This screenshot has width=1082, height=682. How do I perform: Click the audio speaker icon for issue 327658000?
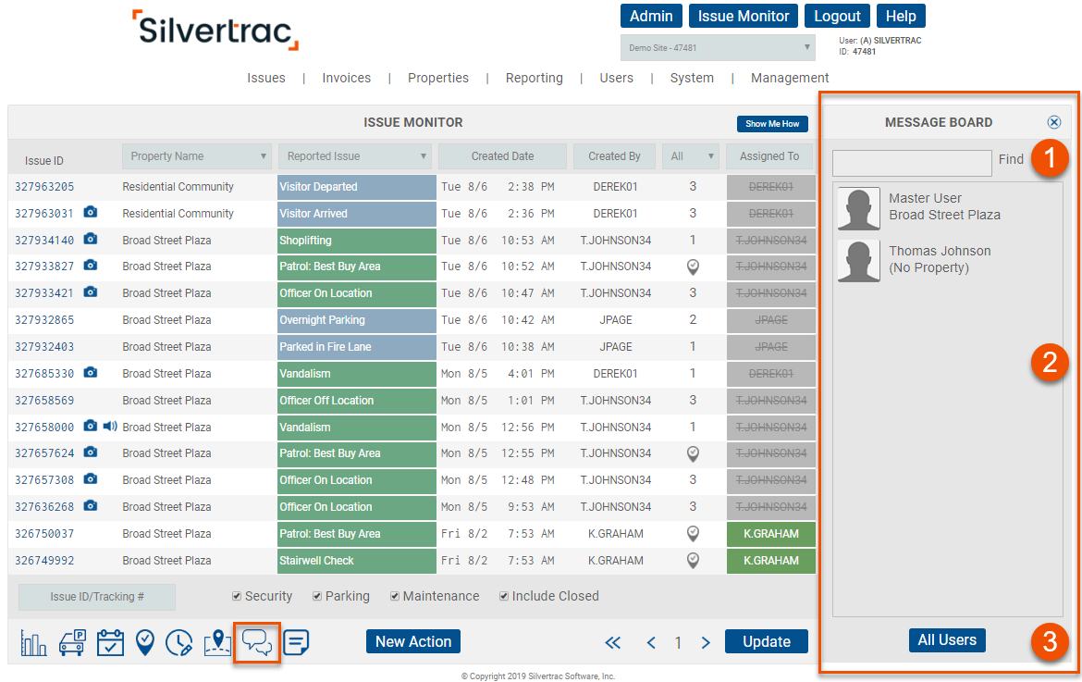tap(110, 427)
